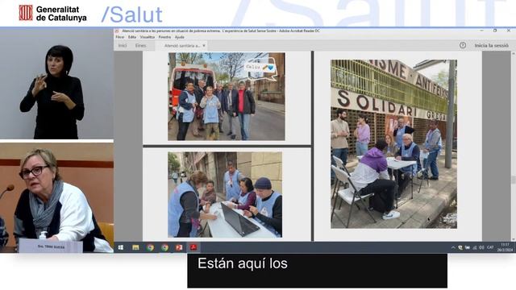
Task: Open the Ajuda menu
Action: (x=179, y=37)
